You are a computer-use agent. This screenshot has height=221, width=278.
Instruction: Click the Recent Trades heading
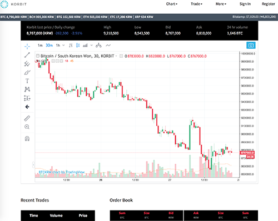pos(35,200)
